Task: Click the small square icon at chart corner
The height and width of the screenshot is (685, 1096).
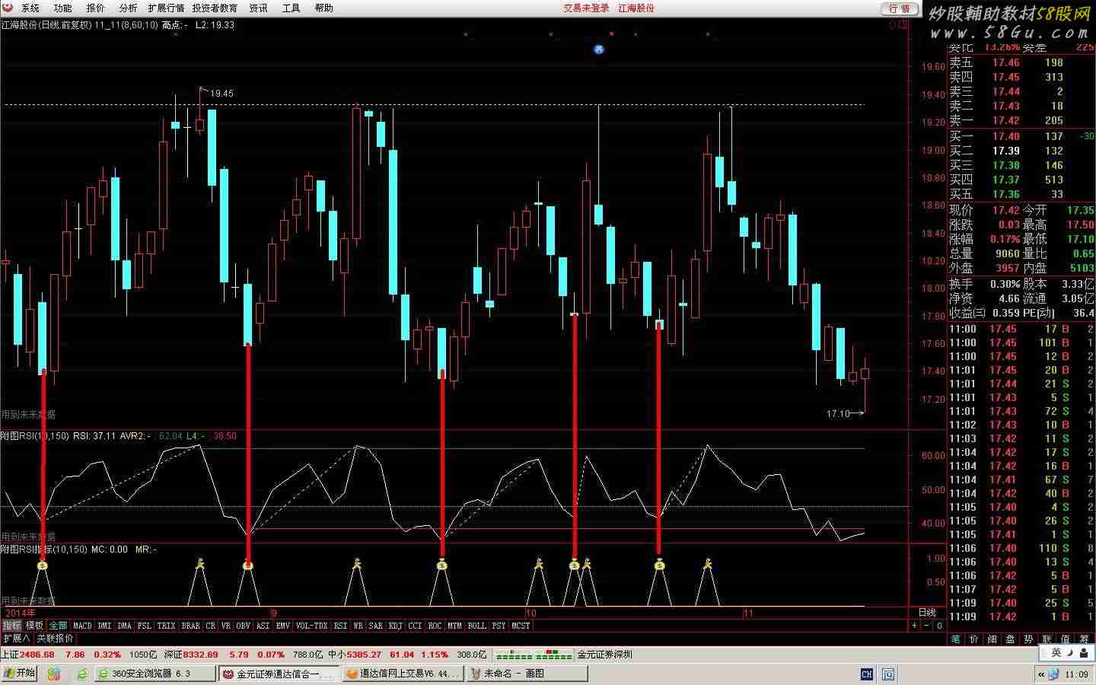Action: tap(903, 24)
